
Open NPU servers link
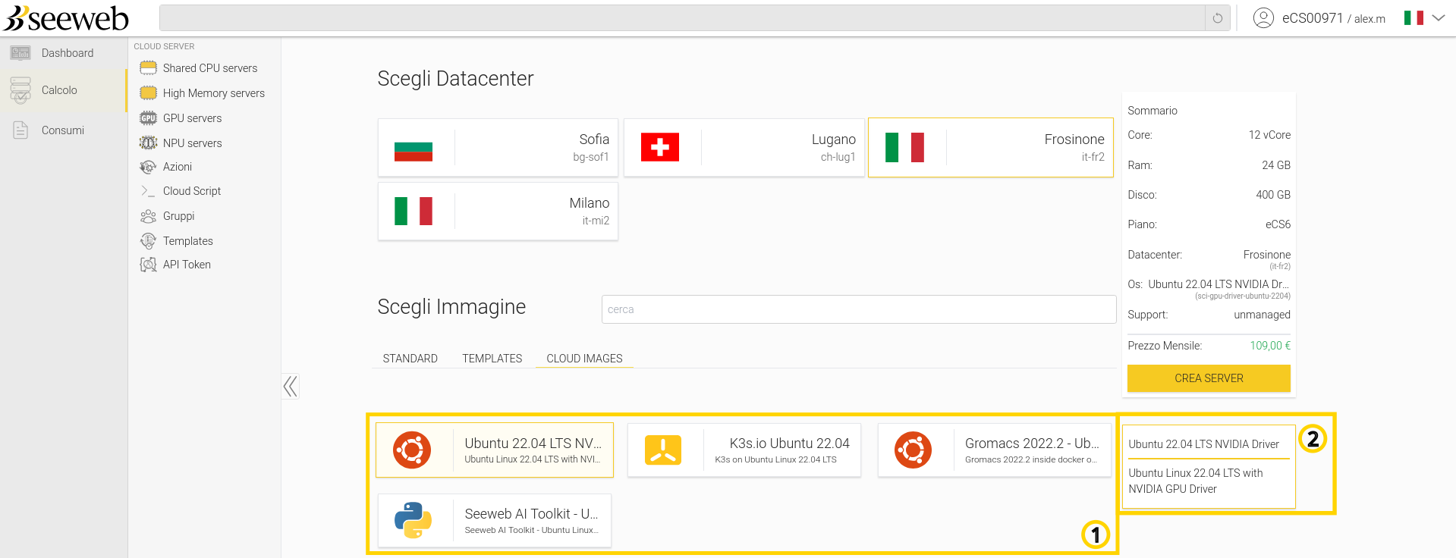click(193, 143)
